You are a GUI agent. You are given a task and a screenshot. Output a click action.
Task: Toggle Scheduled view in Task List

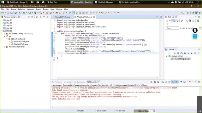click(177, 21)
